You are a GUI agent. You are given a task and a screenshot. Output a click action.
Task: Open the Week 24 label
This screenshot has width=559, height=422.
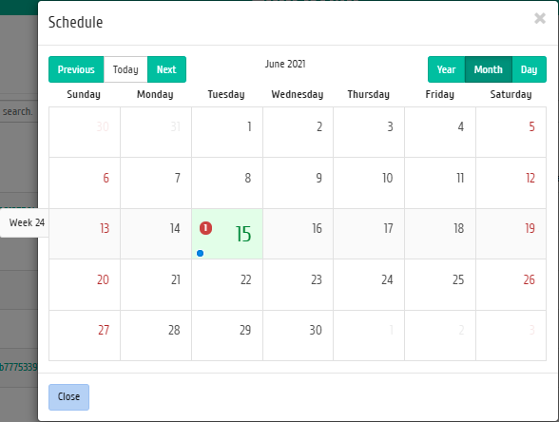tap(25, 222)
